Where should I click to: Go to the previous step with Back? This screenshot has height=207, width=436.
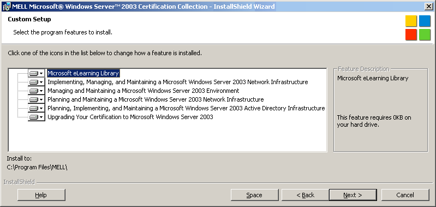[x=306, y=195]
